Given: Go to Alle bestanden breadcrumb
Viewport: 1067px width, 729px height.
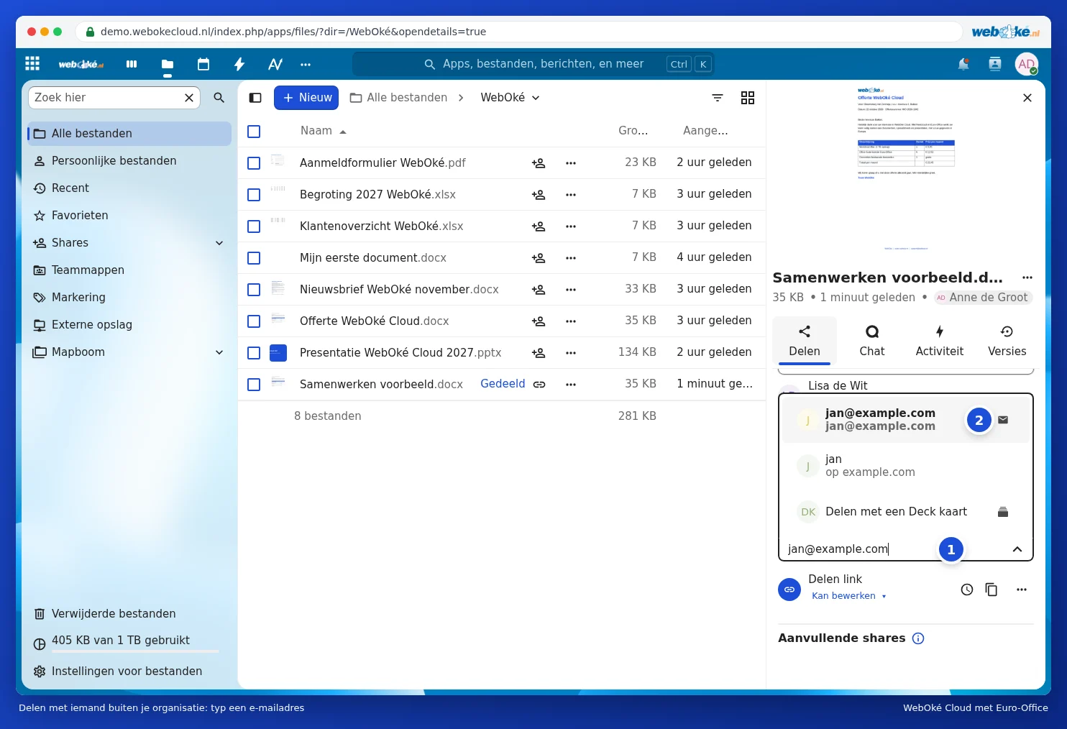Looking at the screenshot, I should click(399, 98).
